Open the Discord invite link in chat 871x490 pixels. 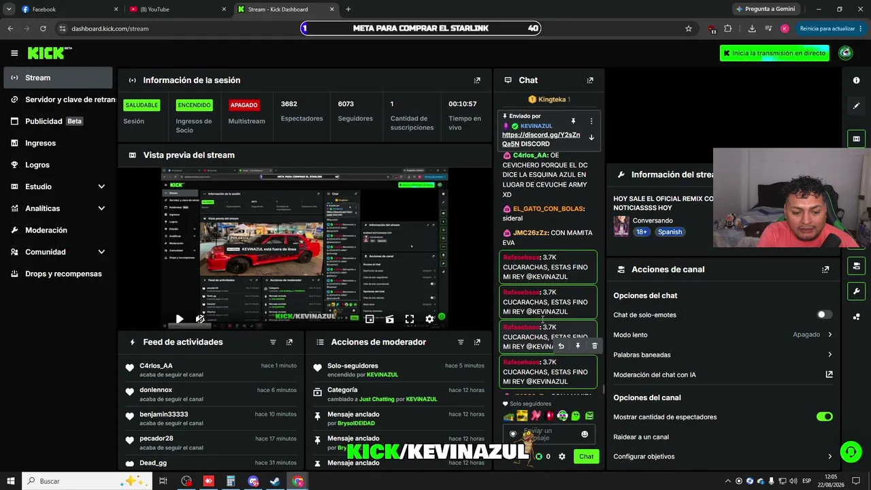click(x=541, y=140)
